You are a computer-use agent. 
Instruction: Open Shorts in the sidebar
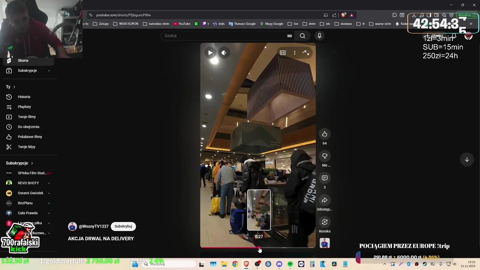point(28,60)
